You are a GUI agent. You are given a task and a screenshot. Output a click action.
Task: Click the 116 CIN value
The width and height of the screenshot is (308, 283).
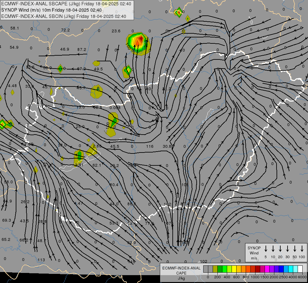click(150, 146)
